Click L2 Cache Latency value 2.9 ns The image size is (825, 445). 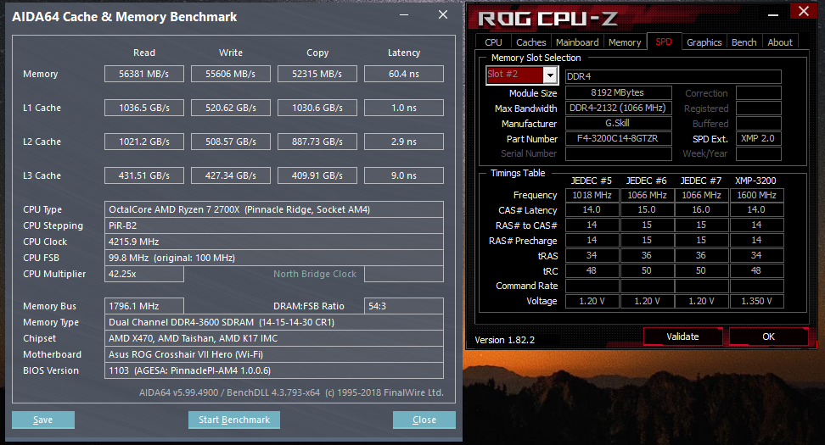tap(404, 142)
